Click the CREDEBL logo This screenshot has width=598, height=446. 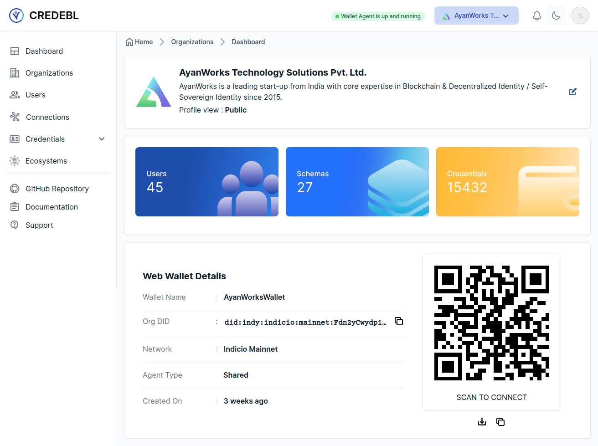tap(44, 15)
